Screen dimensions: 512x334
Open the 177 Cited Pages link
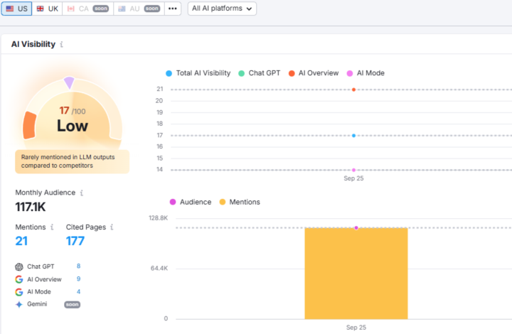(75, 241)
